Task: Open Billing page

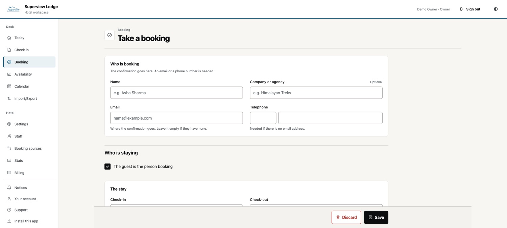Action: [x=29, y=173]
